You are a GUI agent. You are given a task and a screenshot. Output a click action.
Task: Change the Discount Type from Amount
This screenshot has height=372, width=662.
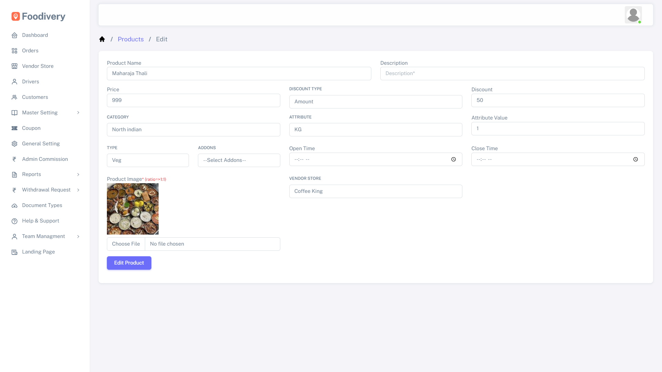click(375, 102)
